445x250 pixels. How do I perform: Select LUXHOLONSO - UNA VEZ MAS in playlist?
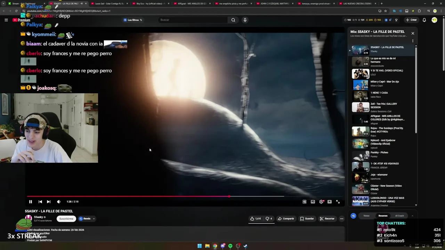382,201
